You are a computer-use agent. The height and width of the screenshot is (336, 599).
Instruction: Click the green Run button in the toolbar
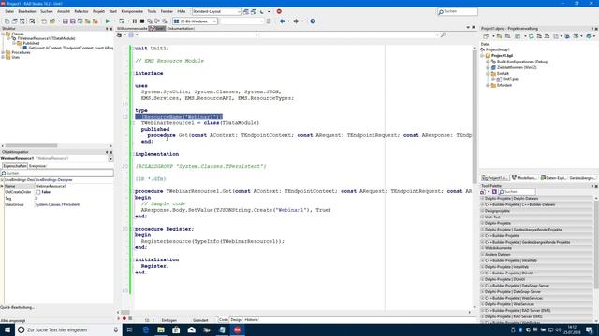[x=108, y=21]
